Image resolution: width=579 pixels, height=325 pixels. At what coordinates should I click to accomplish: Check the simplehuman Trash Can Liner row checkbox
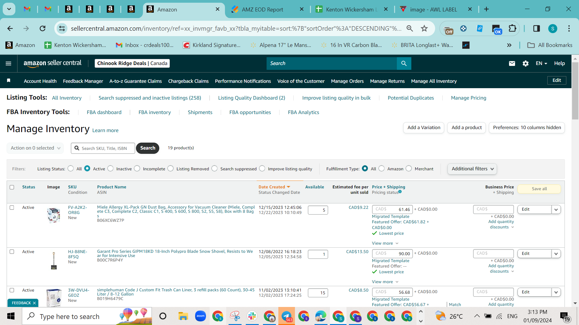click(x=12, y=290)
